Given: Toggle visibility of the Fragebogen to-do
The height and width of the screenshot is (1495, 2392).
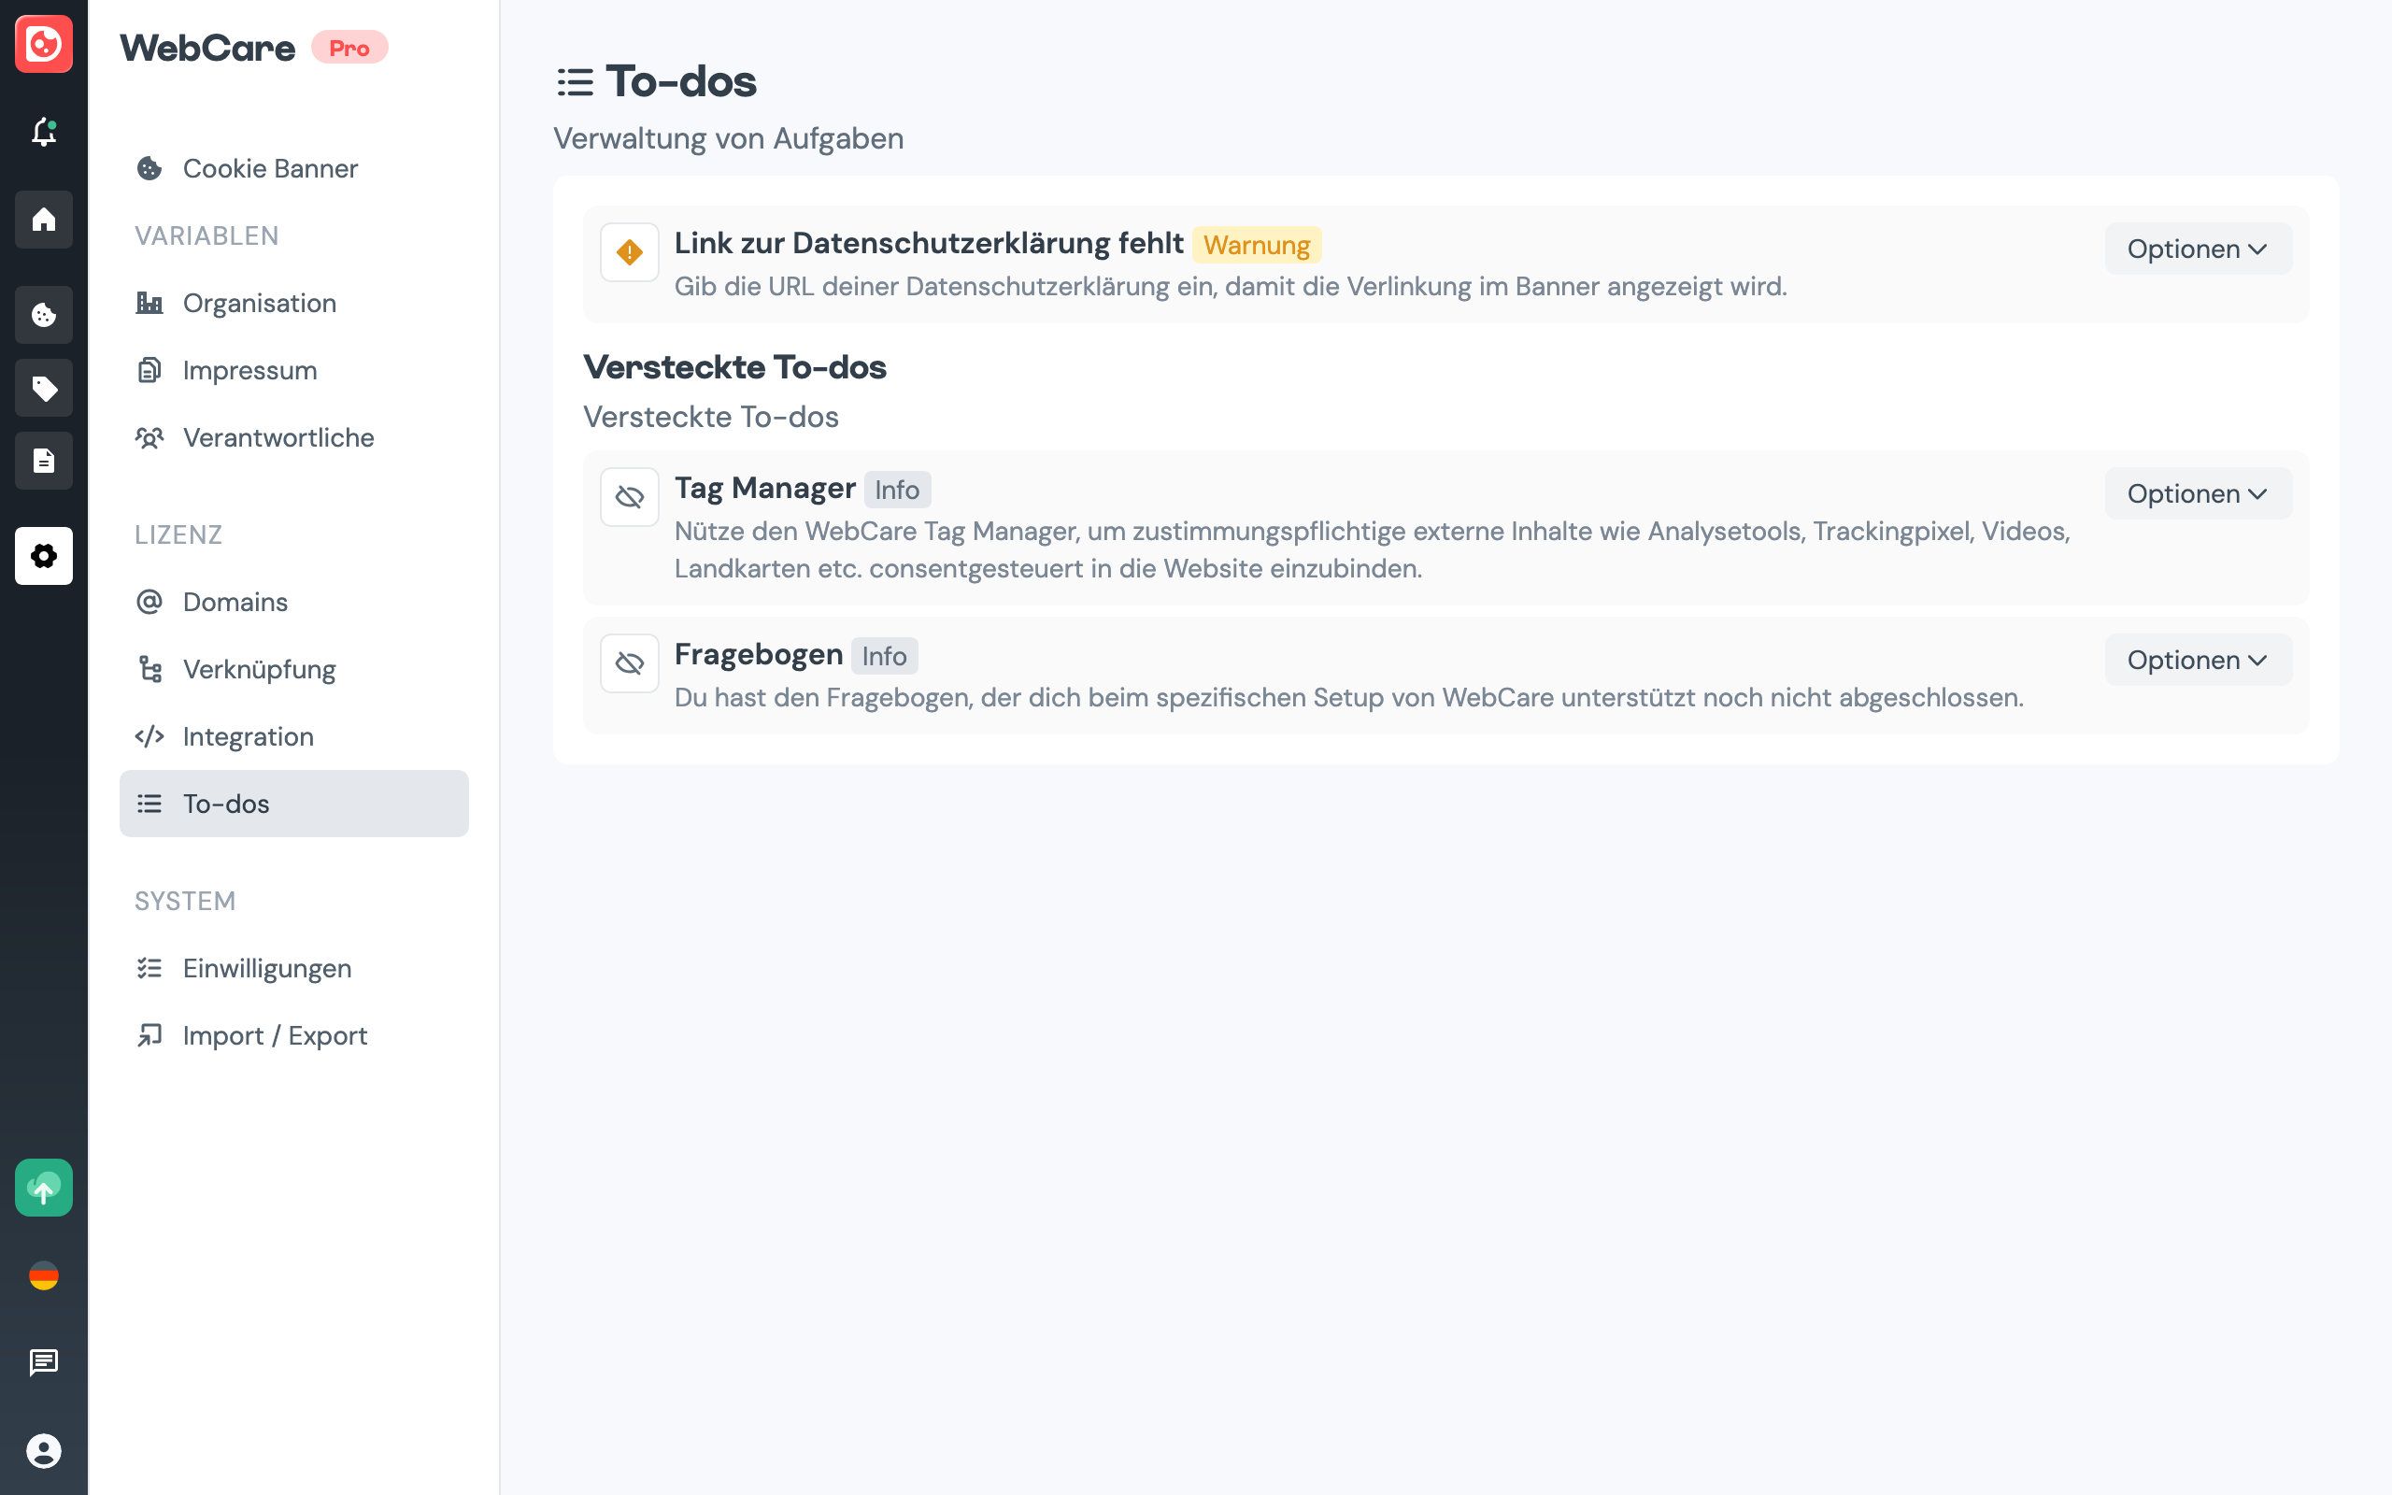Looking at the screenshot, I should pos(629,662).
